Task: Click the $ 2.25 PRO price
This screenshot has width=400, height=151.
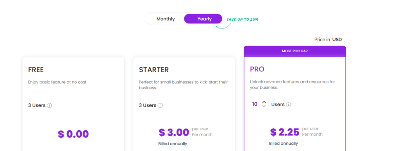Action: pyautogui.click(x=285, y=132)
